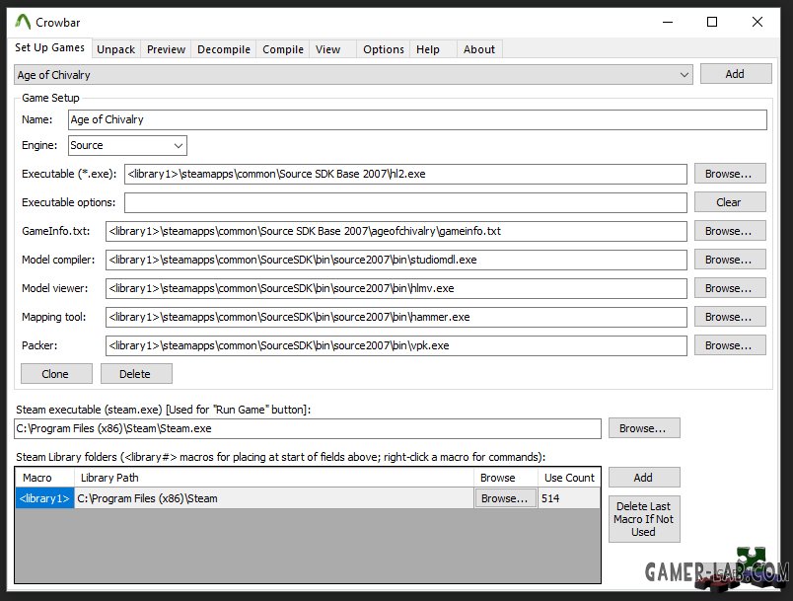Edit the Model compiler path field
This screenshot has width=793, height=601.
coord(396,260)
